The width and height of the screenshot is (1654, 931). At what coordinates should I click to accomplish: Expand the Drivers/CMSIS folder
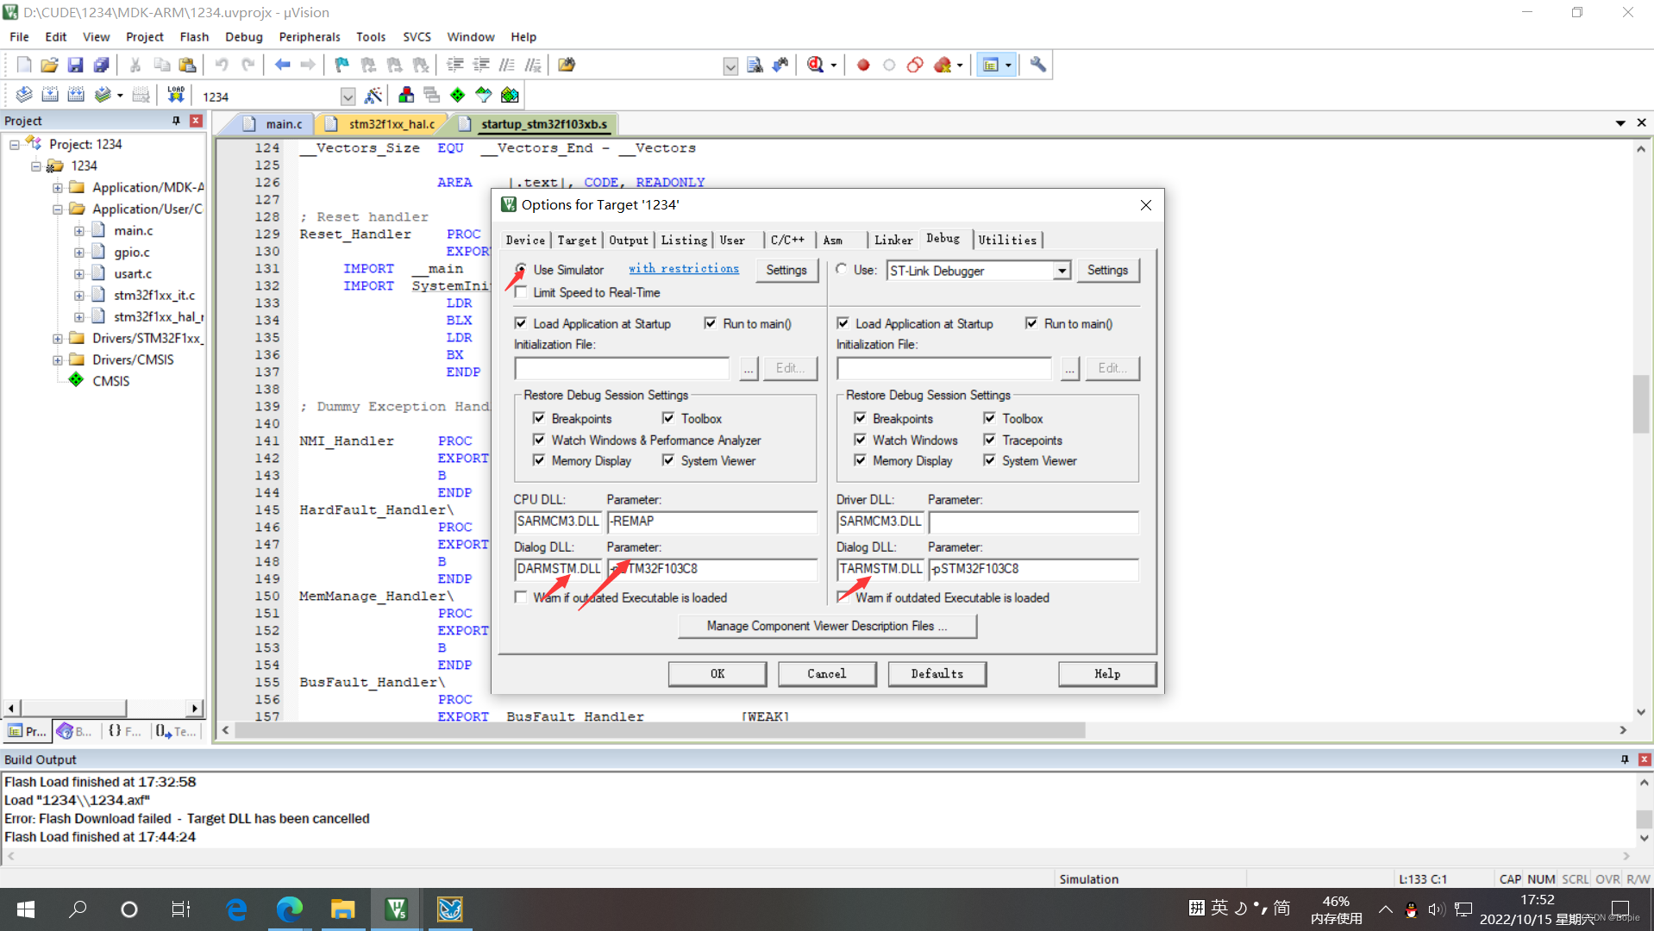point(58,360)
